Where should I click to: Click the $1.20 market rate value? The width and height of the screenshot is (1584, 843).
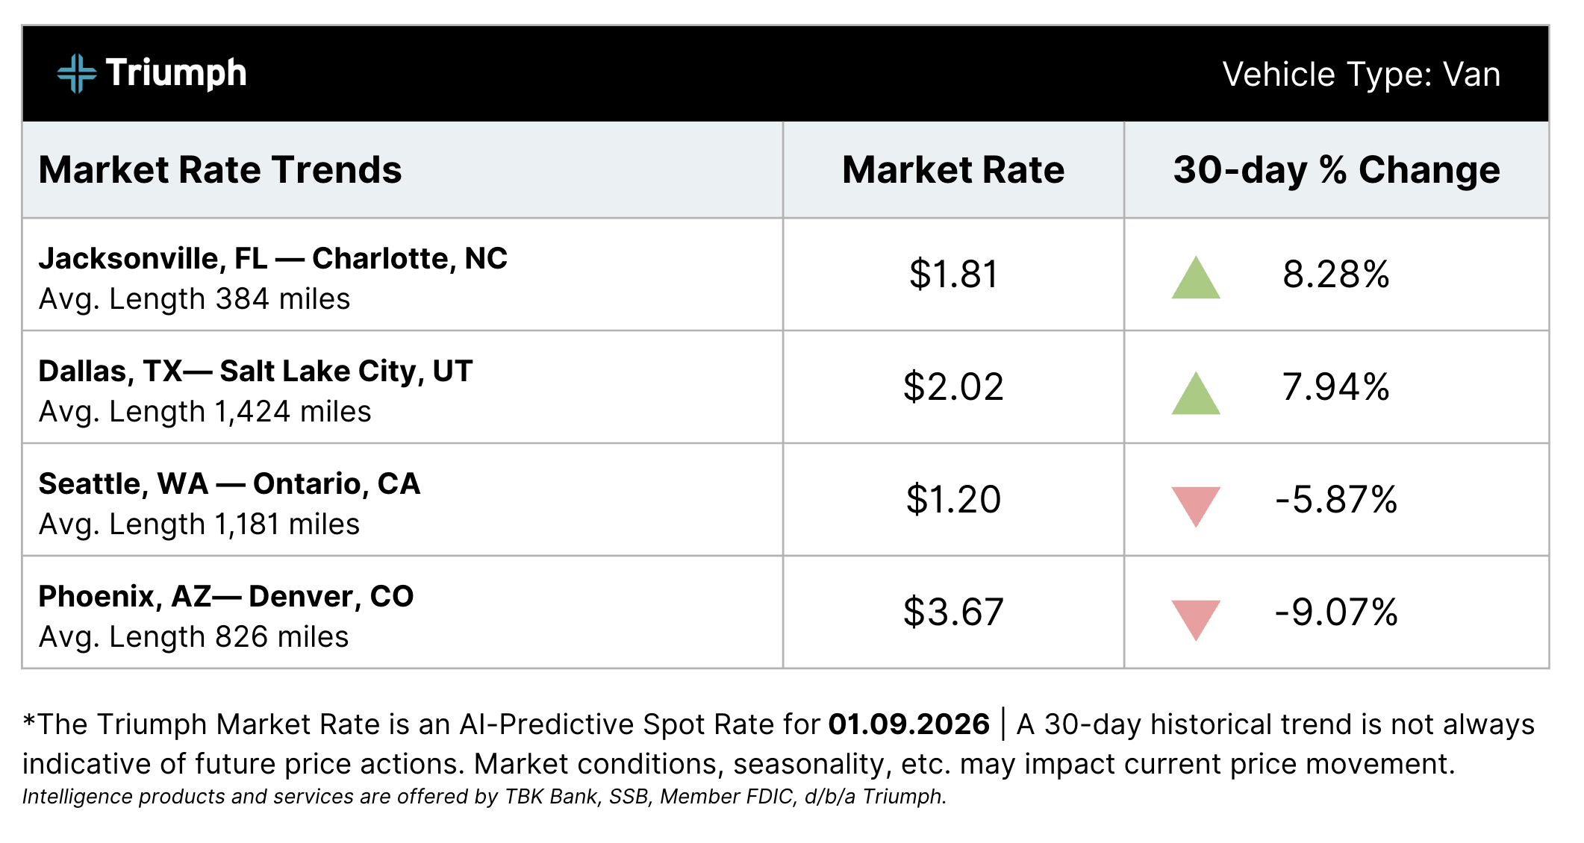point(953,500)
